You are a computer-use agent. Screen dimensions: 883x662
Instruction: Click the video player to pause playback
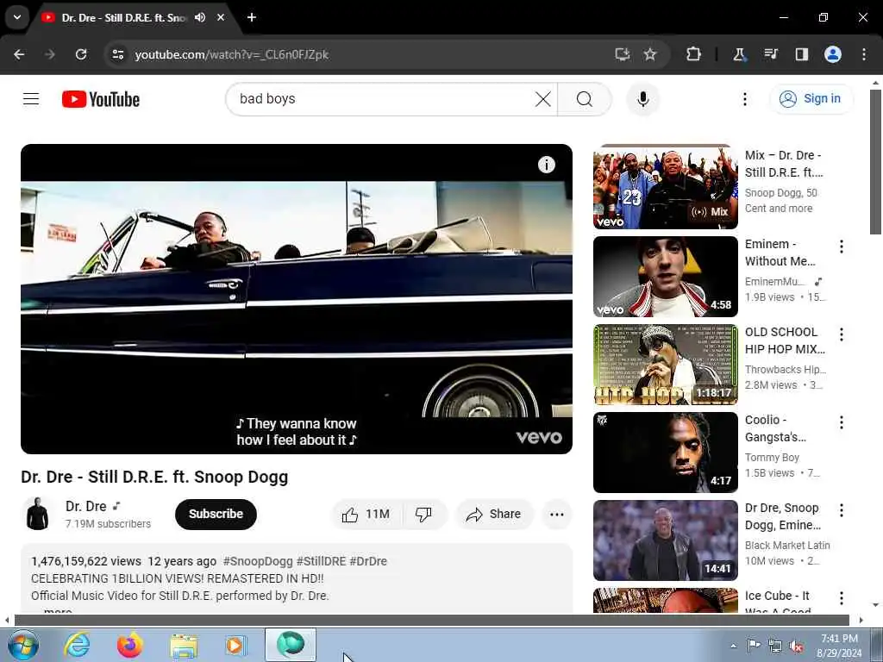coord(297,299)
